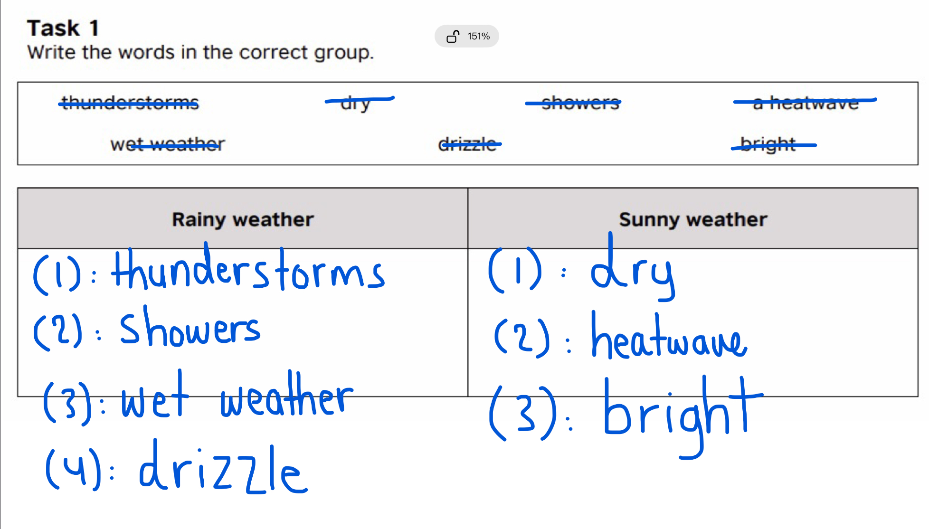This screenshot has width=929, height=529.
Task: Click the crossed-out printed word bright
Action: click(768, 144)
